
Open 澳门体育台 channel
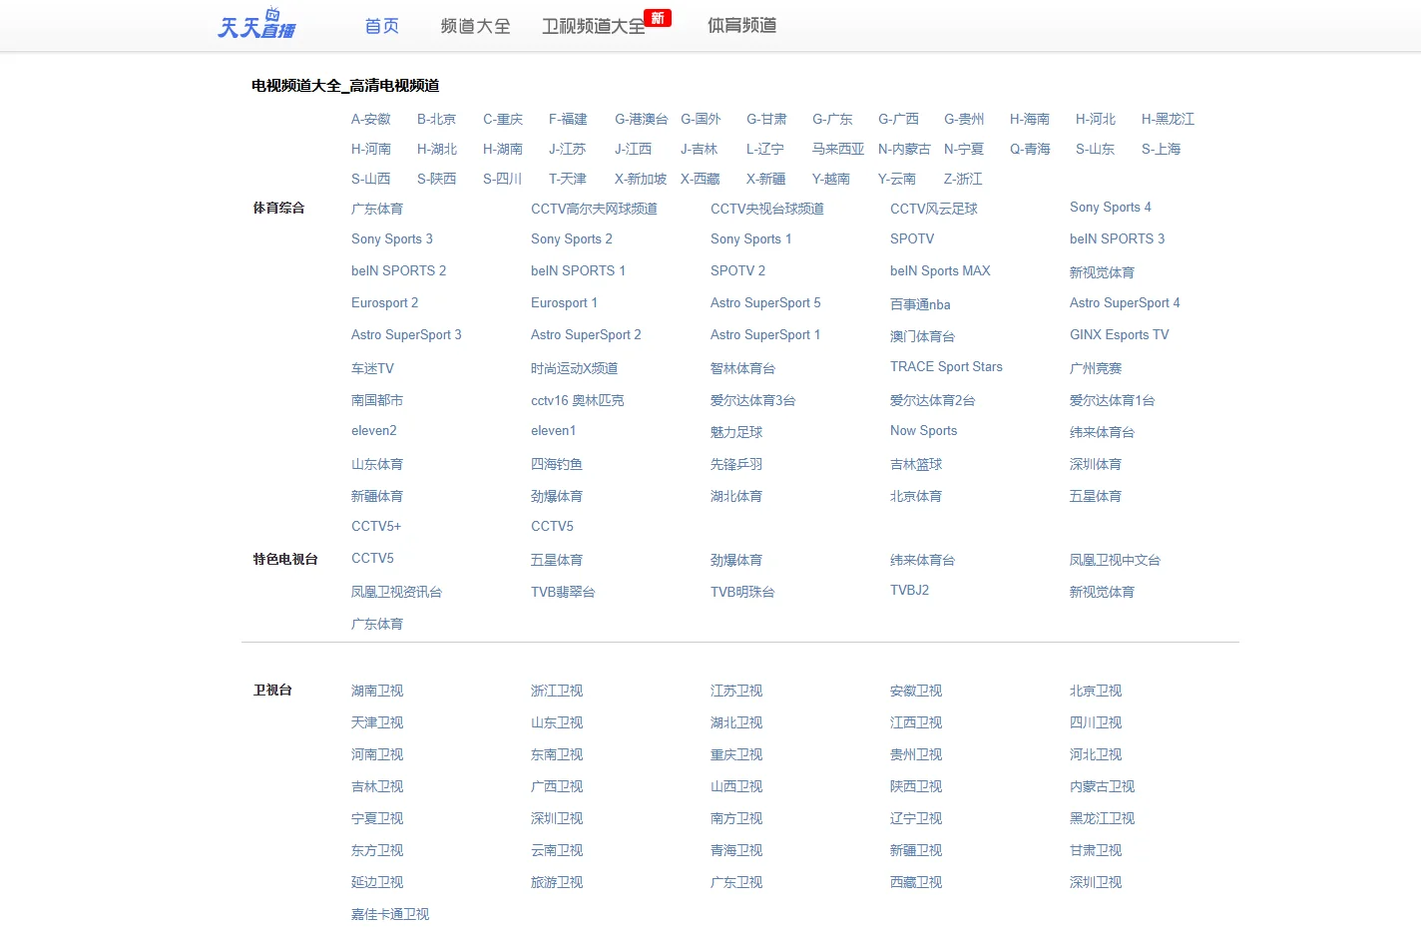[923, 336]
